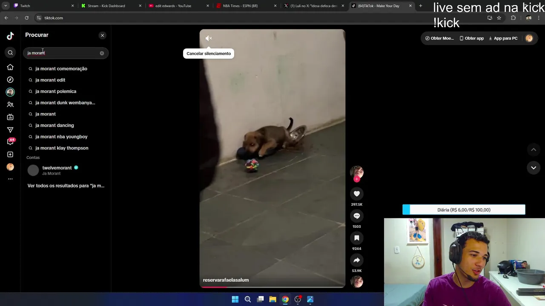The height and width of the screenshot is (306, 545).
Task: Open the sound disc avatar at bottom
Action: click(x=357, y=281)
